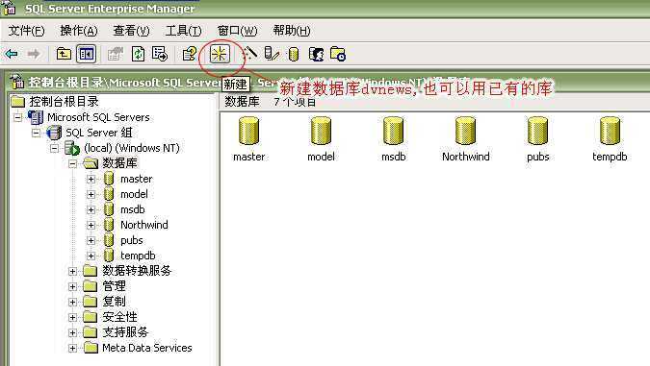Screen dimensions: 650x366
Task: Select 数据转换服务 in the tree
Action: coord(137,271)
